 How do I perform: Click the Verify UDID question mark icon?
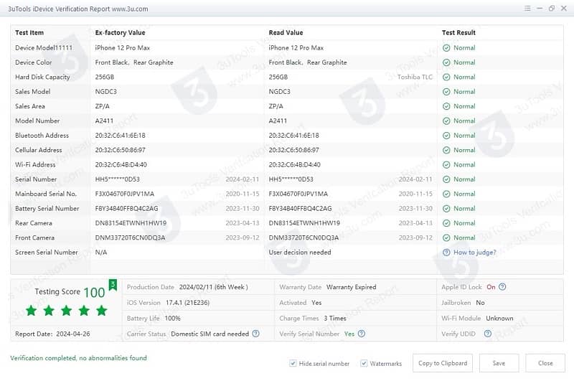point(488,334)
